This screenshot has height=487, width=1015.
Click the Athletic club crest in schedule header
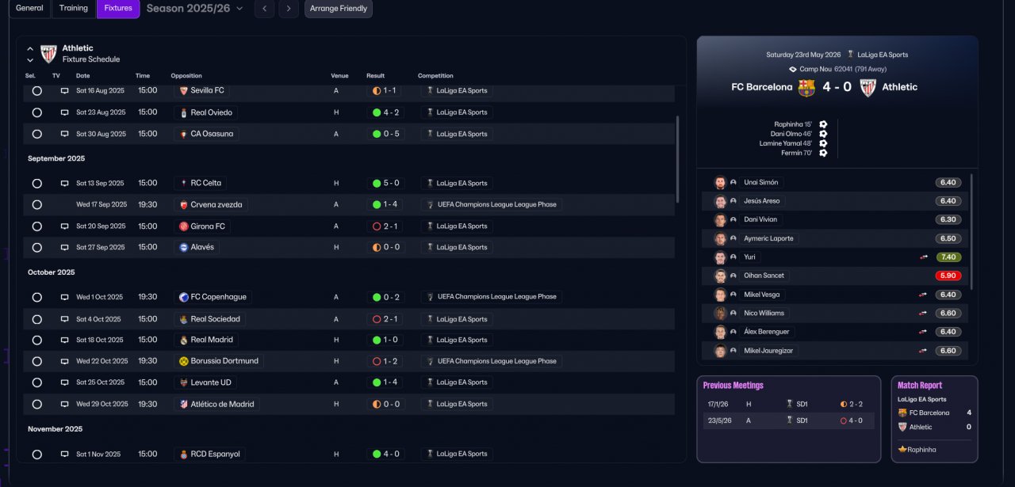pyautogui.click(x=49, y=54)
